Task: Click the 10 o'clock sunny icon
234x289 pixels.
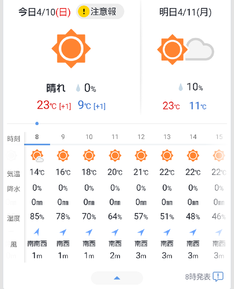Action: tap(89, 156)
